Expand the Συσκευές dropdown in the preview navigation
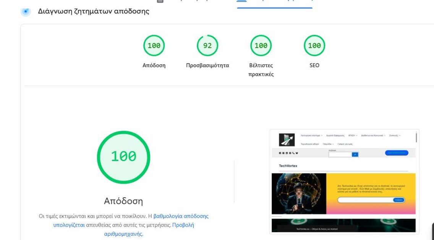 (x=395, y=136)
